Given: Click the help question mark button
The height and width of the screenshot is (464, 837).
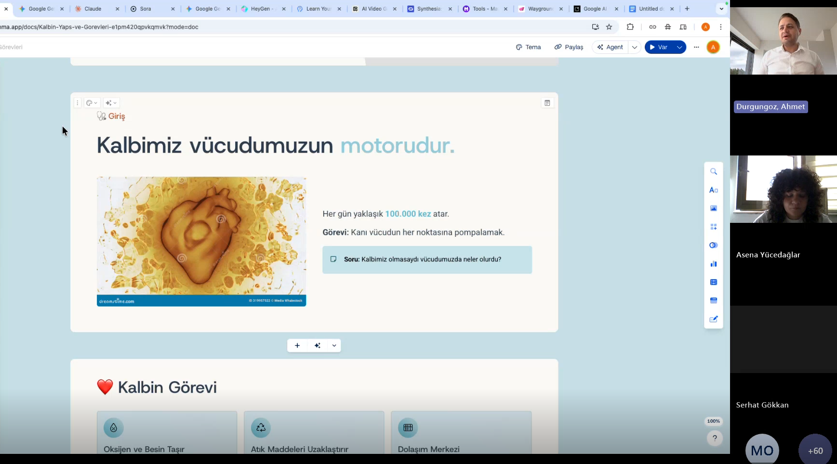Looking at the screenshot, I should [715, 438].
